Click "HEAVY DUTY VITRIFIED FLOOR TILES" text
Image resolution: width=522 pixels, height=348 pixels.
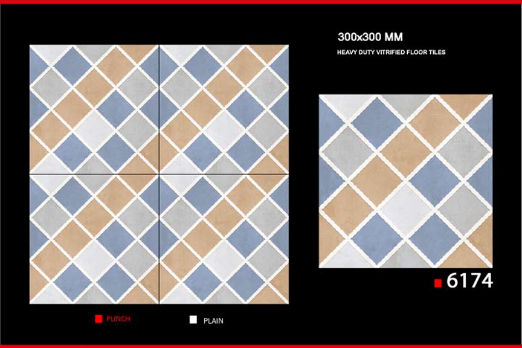pos(391,52)
